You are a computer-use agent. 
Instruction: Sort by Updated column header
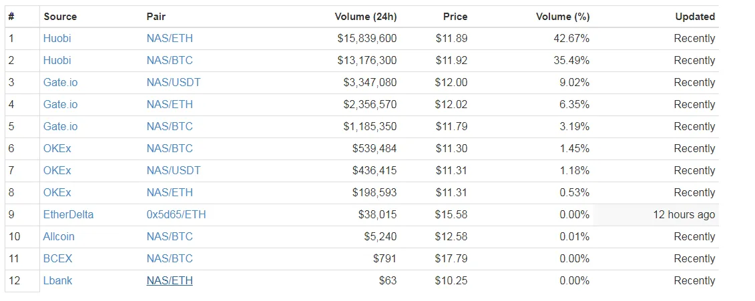click(695, 17)
